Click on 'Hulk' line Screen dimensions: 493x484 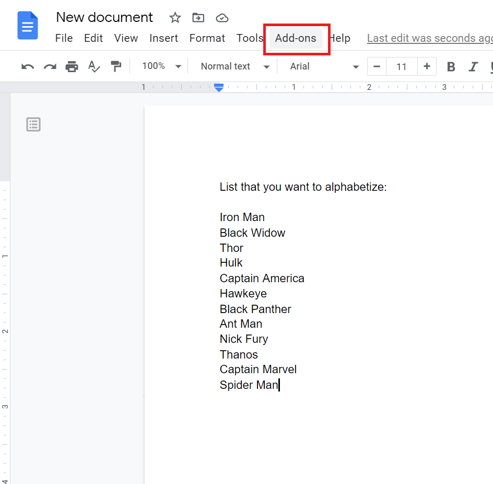click(231, 263)
